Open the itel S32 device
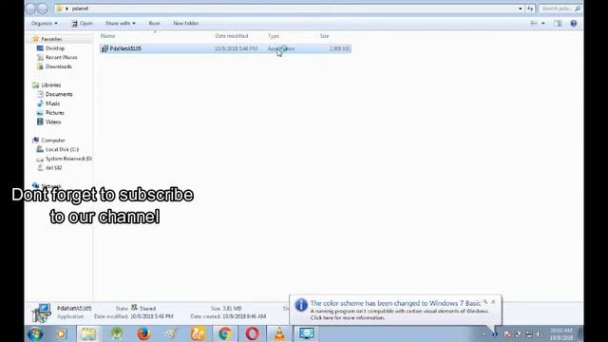 (x=53, y=168)
